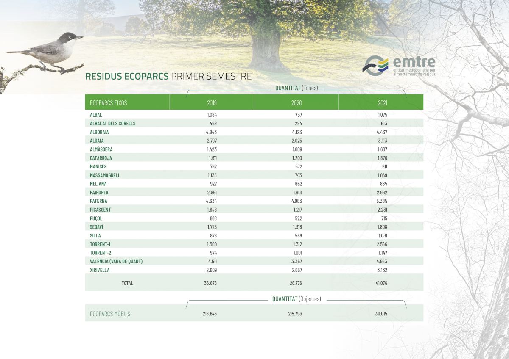Click the Quantitat (Objectes) label
The height and width of the screenshot is (359, 509).
point(296,299)
